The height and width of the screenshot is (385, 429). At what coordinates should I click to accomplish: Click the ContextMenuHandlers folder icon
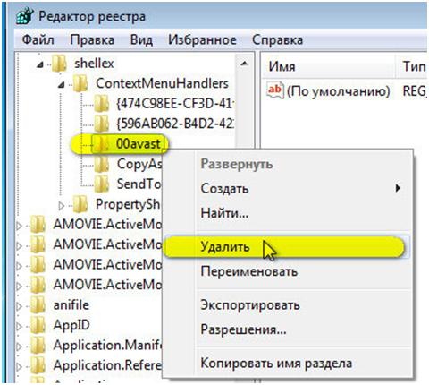pyautogui.click(x=80, y=83)
